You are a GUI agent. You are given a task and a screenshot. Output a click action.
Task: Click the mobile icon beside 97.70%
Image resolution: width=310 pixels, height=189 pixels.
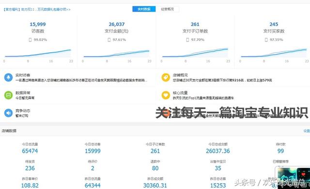pos(187,40)
